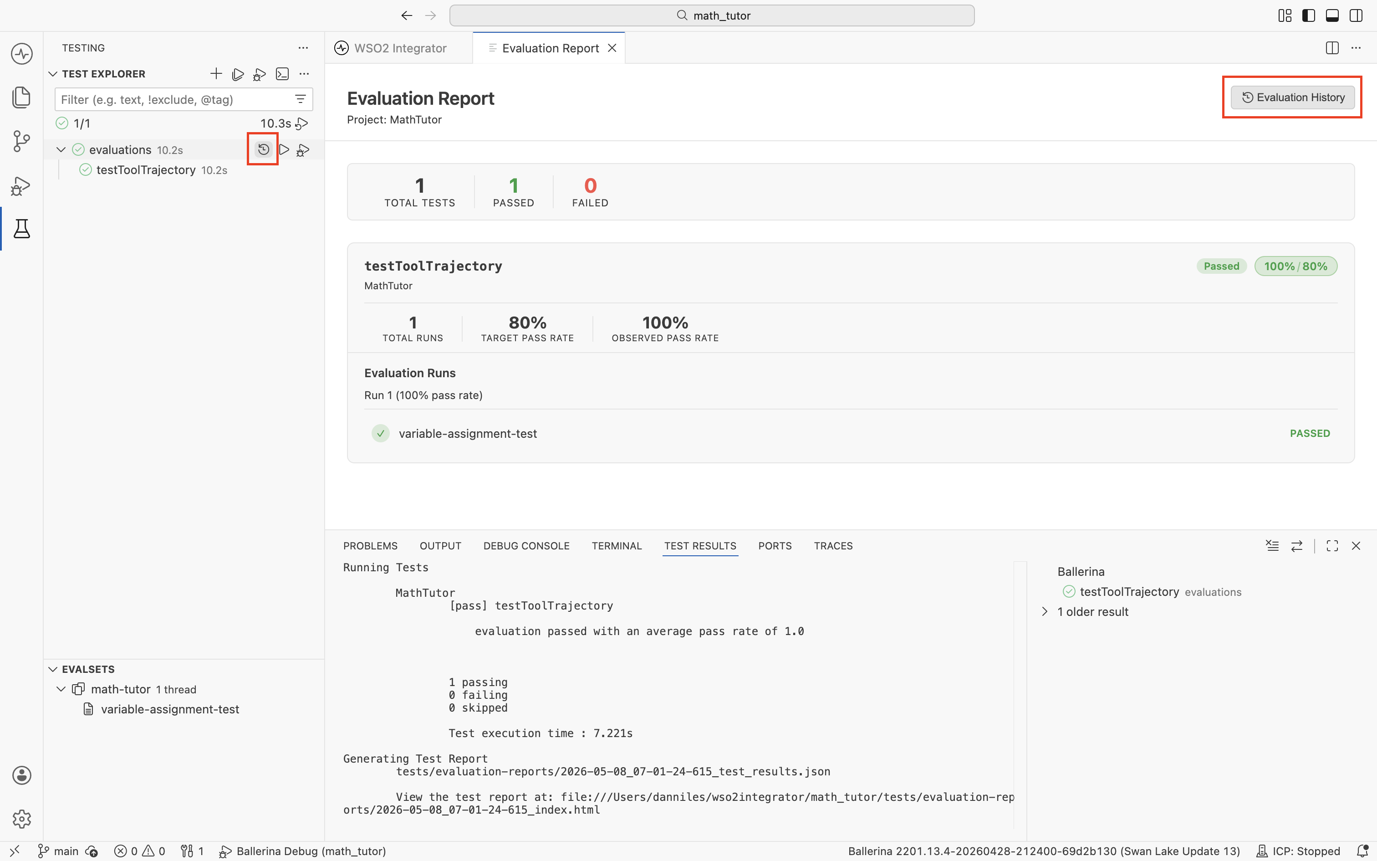Screen dimensions: 1377x861
Task: Open the Accounts icon
Action: [x=21, y=775]
